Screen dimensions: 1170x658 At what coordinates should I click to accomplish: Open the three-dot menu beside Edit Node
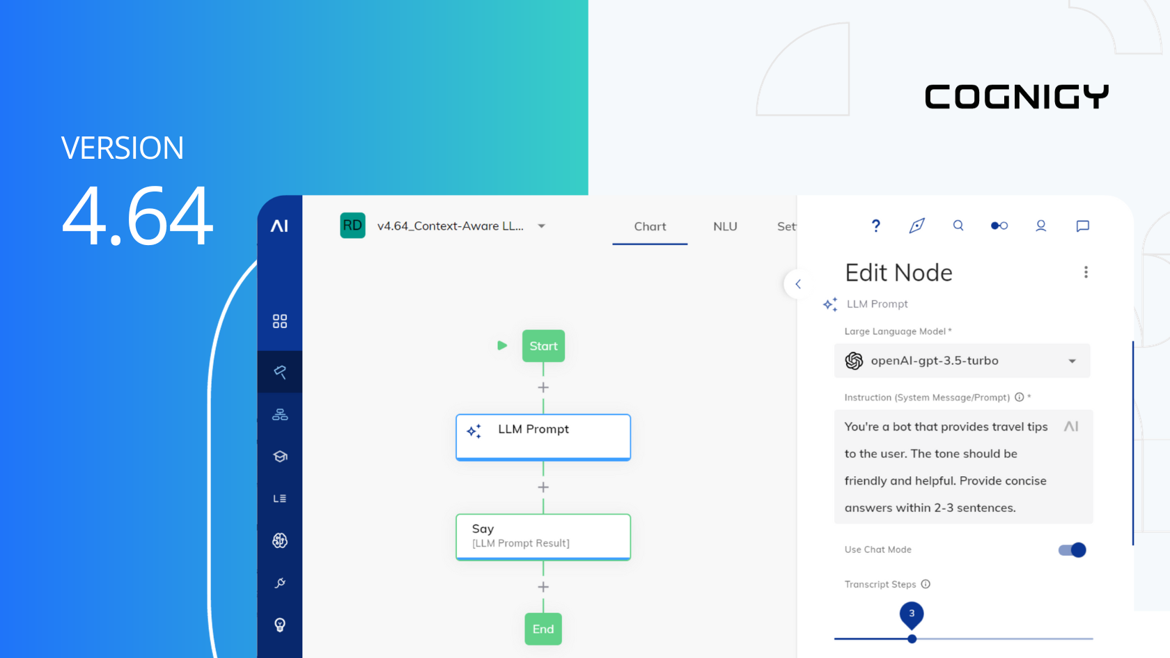click(1086, 272)
